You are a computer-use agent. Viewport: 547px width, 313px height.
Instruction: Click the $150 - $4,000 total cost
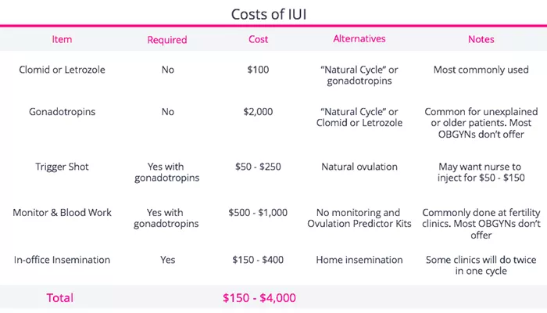[x=259, y=298]
